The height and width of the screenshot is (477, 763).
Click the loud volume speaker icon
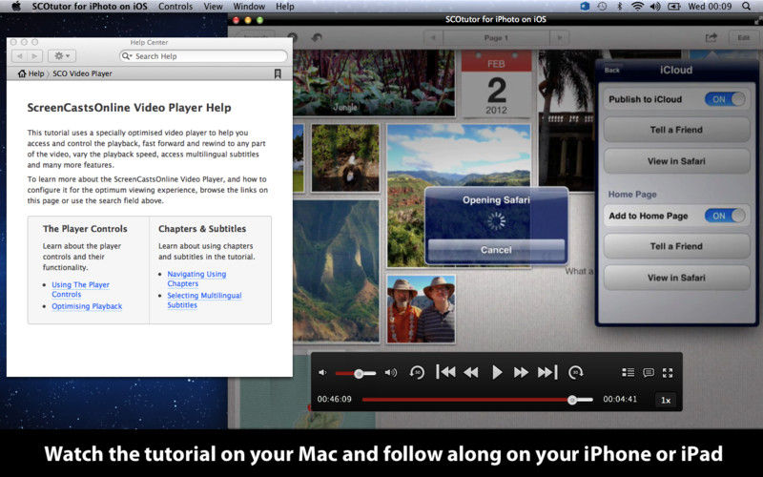click(391, 373)
